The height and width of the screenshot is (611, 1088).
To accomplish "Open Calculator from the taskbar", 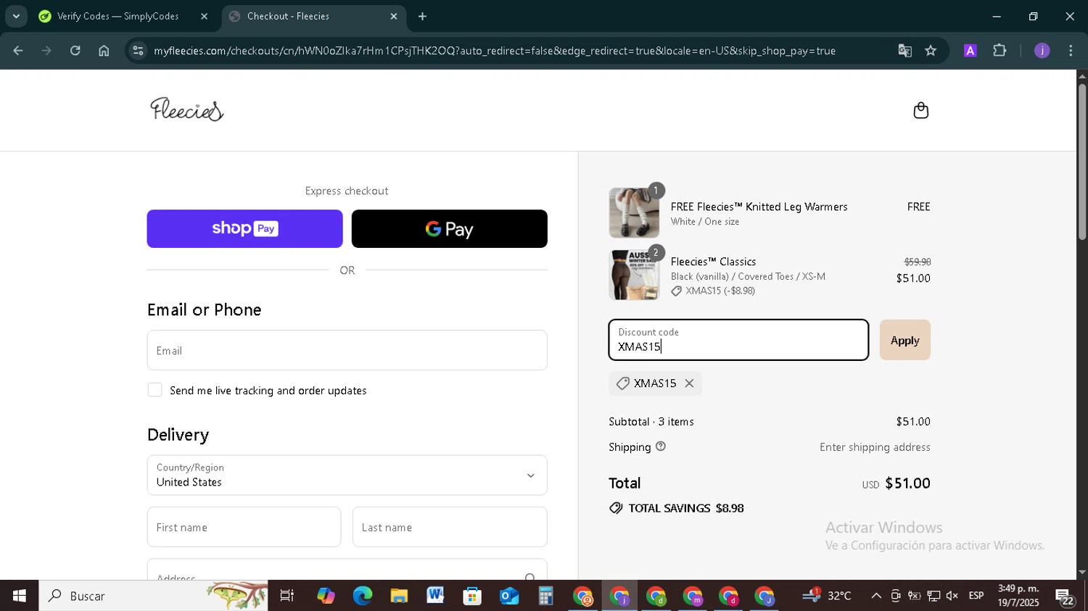I will (x=545, y=596).
